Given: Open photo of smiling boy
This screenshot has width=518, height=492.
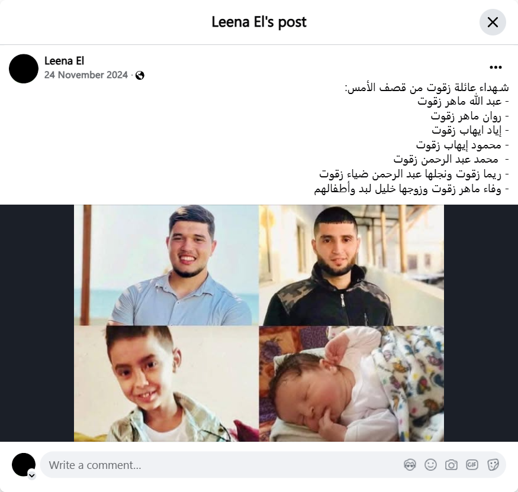Looking at the screenshot, I should [x=166, y=384].
